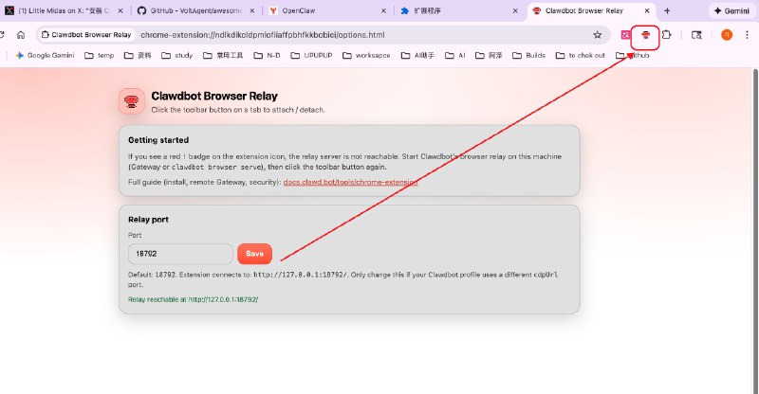Click the Gemini button in tab strip
The image size is (759, 394).
pos(731,10)
